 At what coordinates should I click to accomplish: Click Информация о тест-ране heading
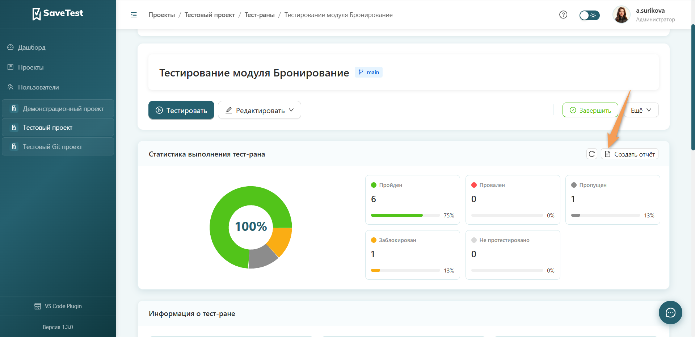[192, 314]
